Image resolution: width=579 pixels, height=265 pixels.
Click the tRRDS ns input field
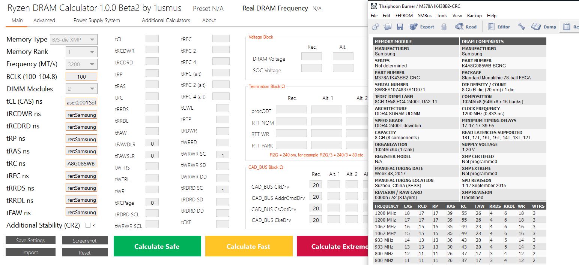(x=81, y=188)
